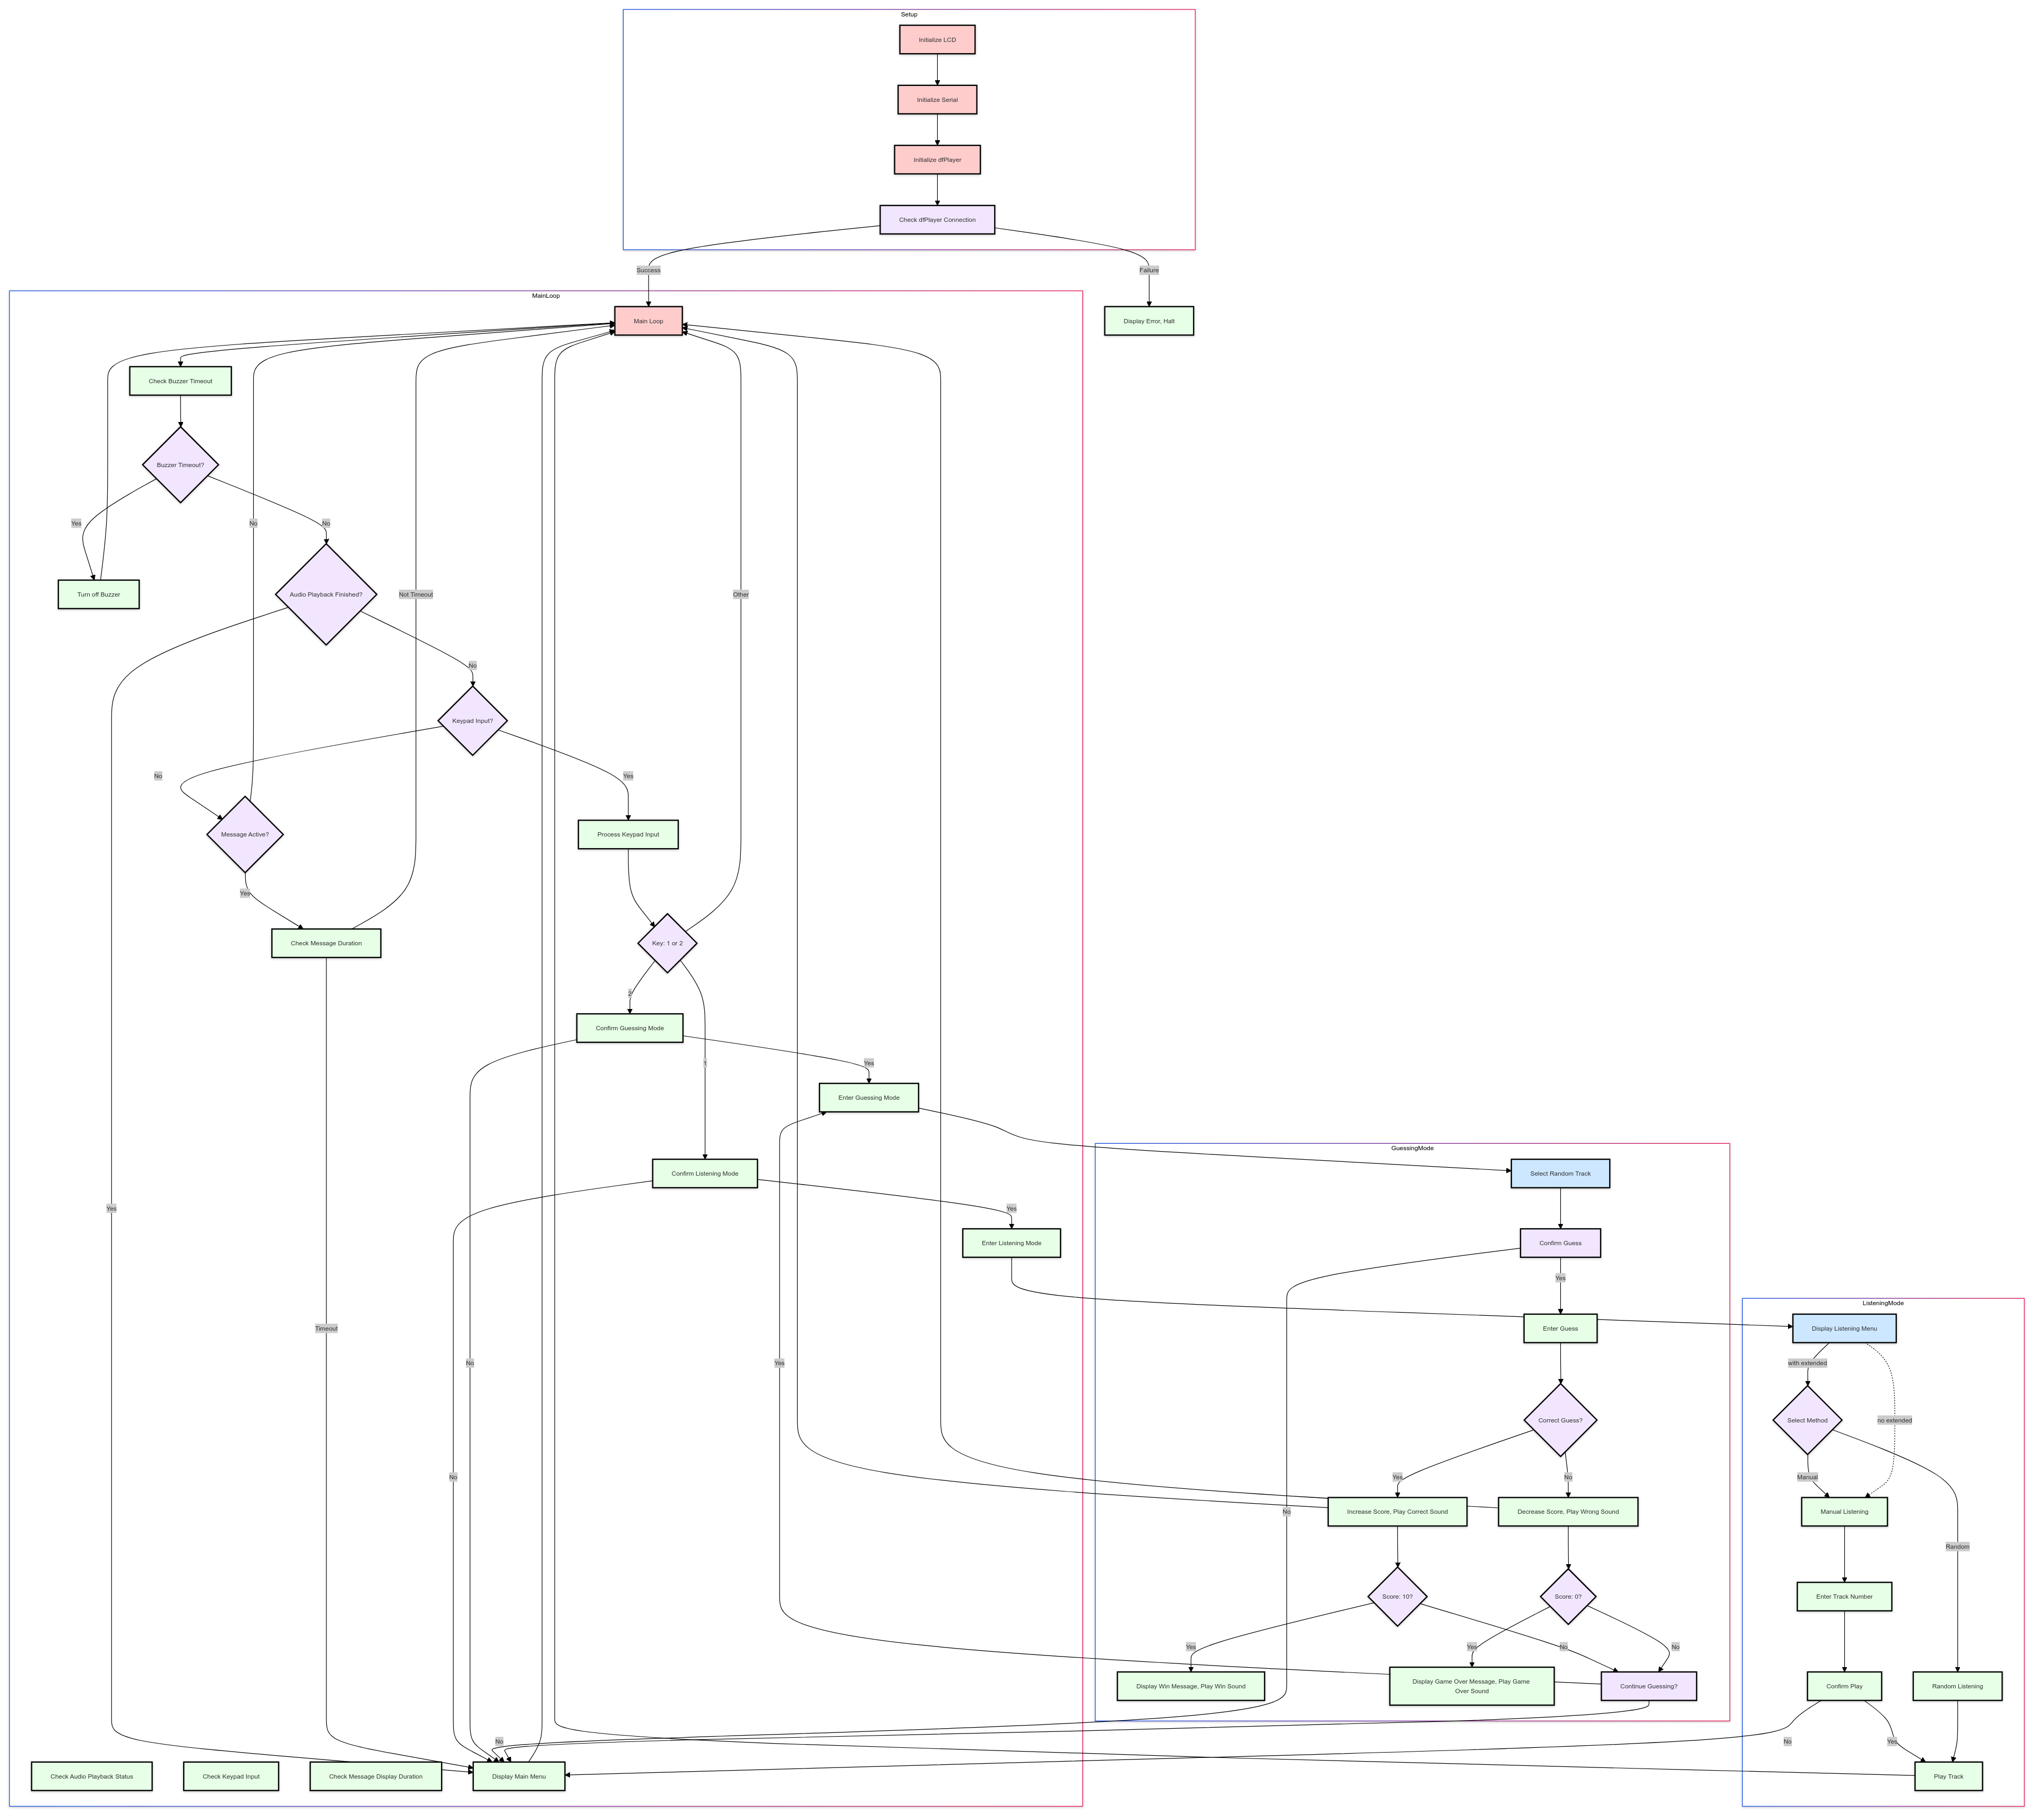Screen dimensions: 2038x1820
Task: Click the Failure edge label
Action: [1149, 270]
